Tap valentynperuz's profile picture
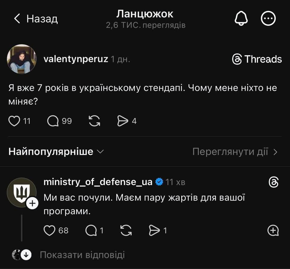 pyautogui.click(x=21, y=59)
